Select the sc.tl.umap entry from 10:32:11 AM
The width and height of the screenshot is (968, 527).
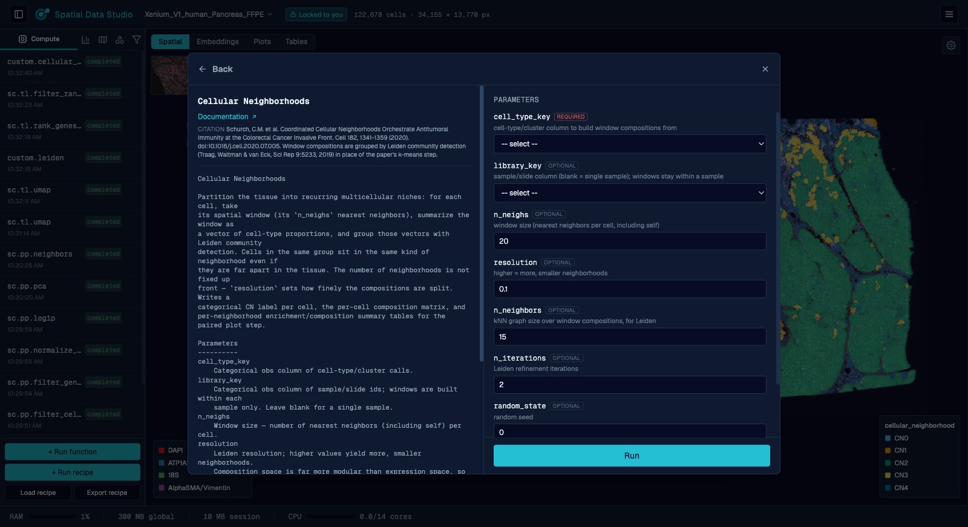pyautogui.click(x=71, y=195)
